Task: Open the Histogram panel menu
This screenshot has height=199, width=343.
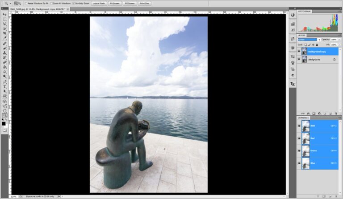Action: pos(340,11)
